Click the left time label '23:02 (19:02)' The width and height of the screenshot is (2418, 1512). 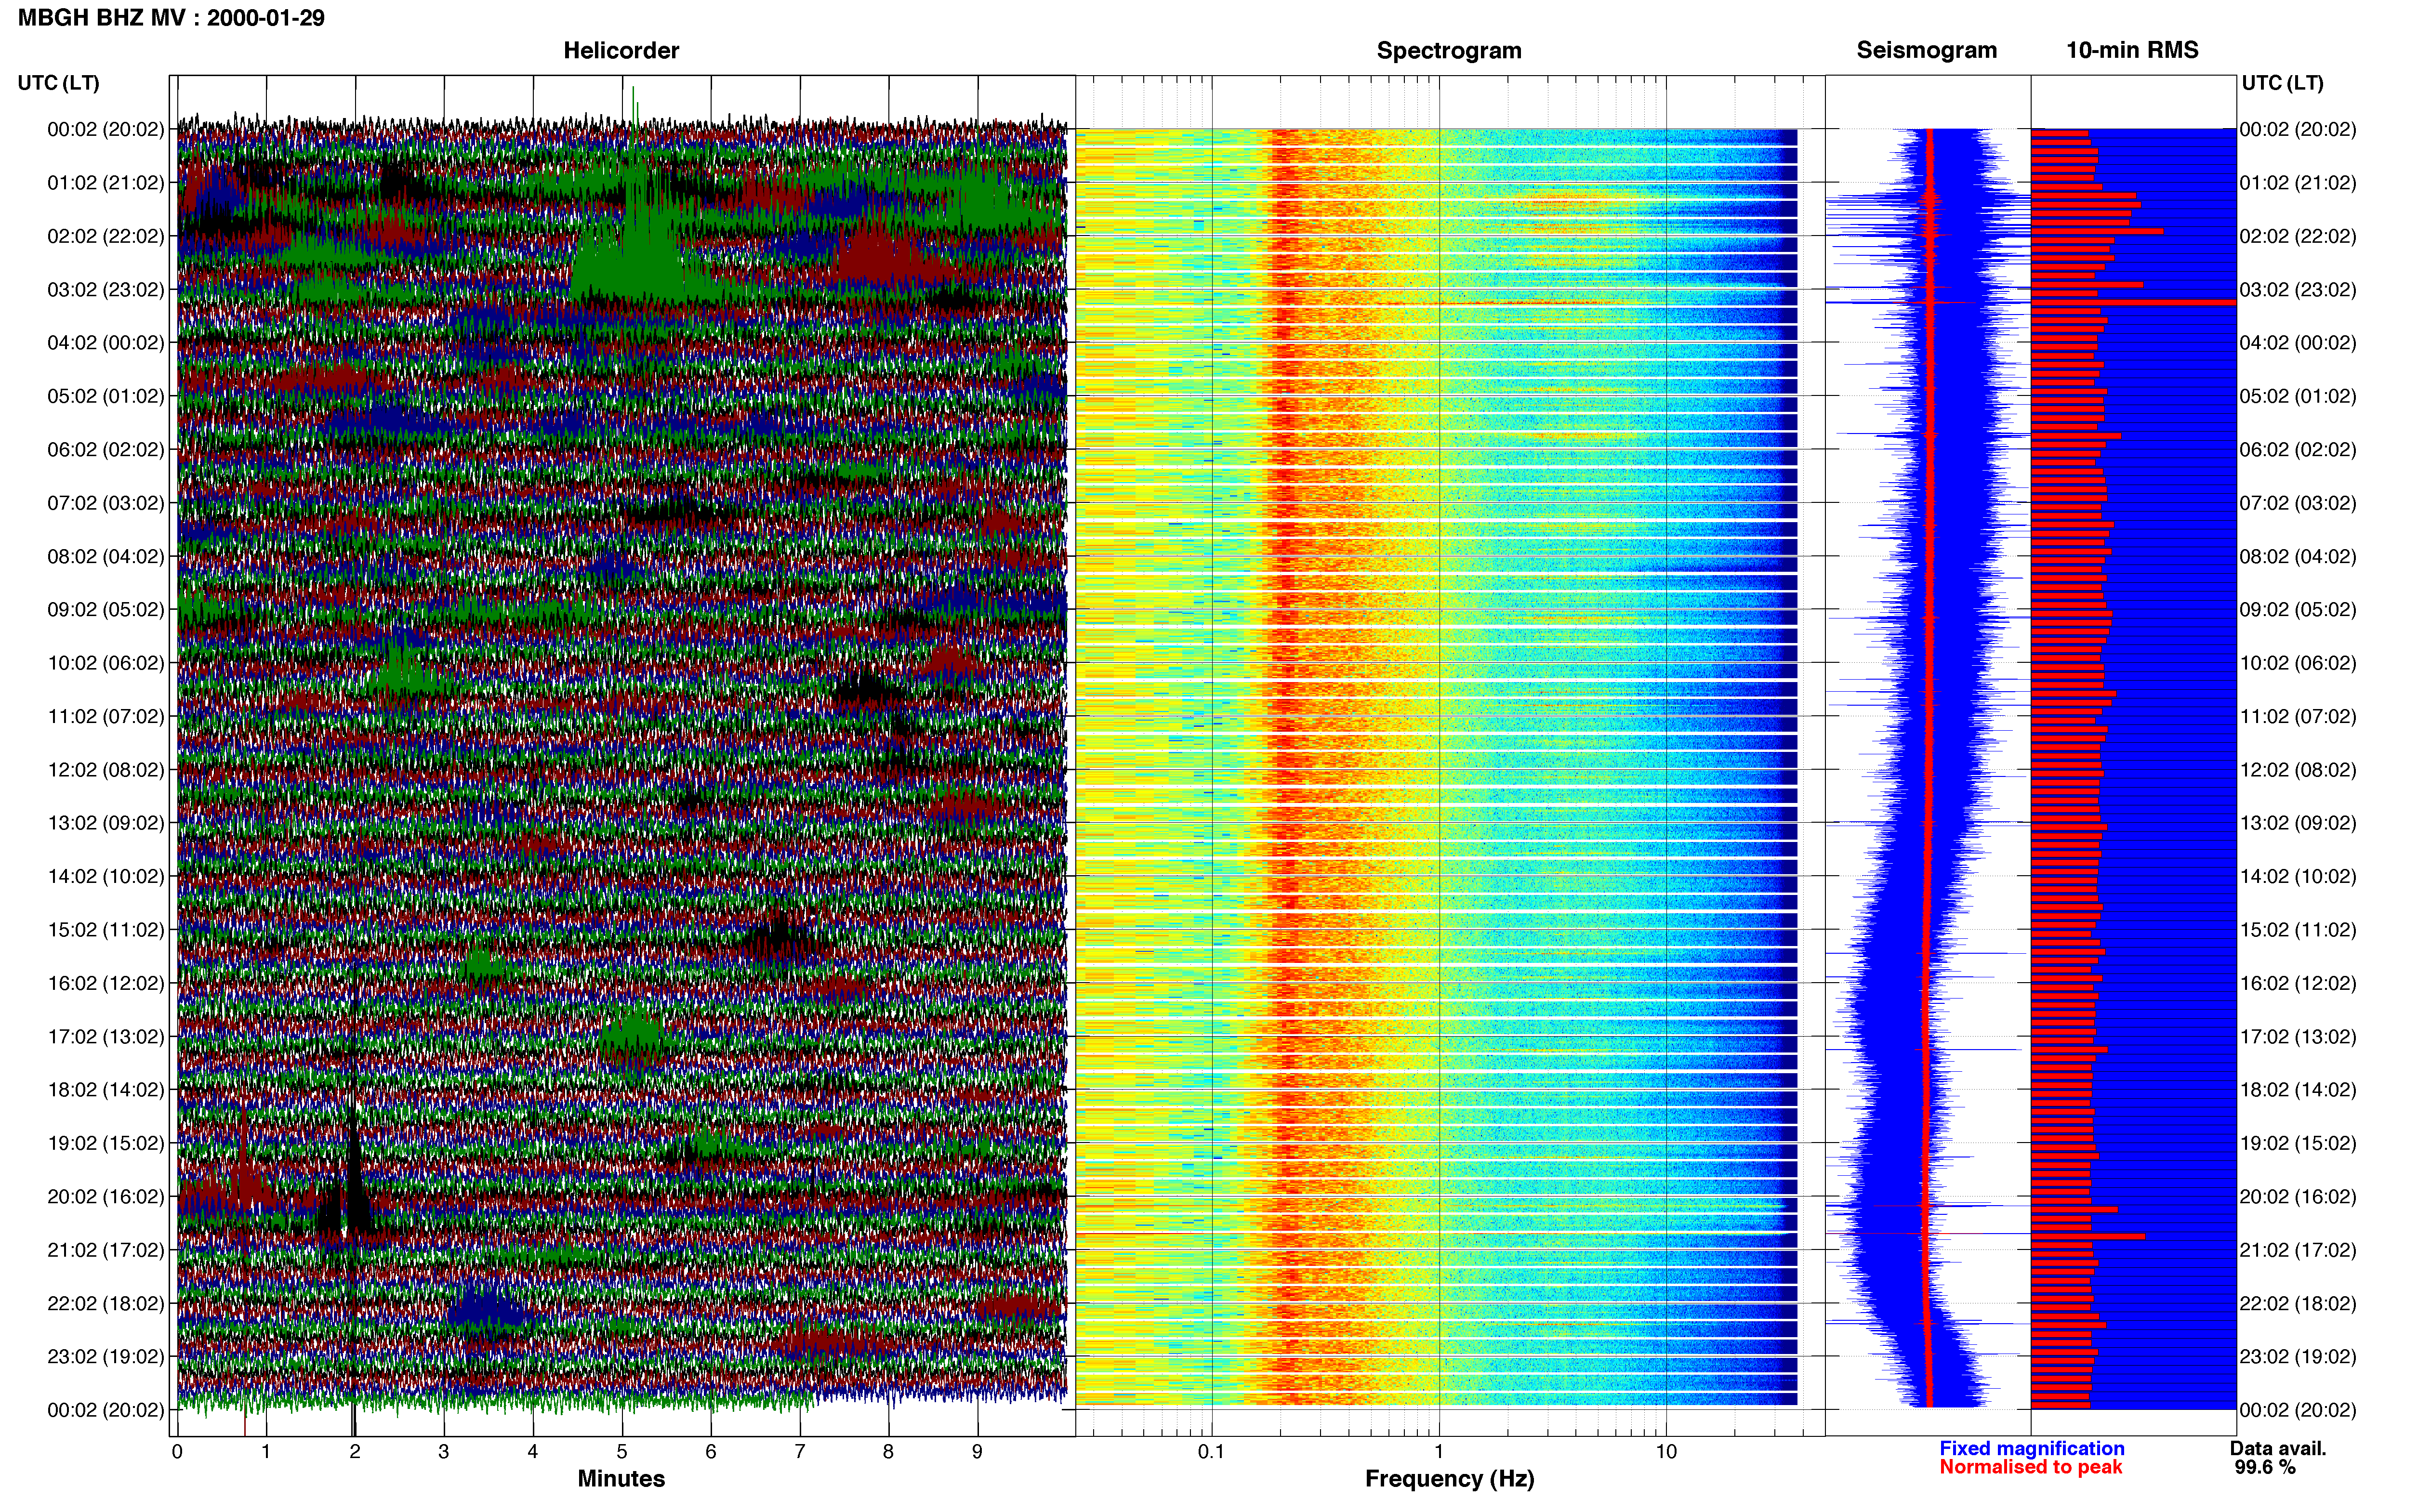pyautogui.click(x=106, y=1357)
